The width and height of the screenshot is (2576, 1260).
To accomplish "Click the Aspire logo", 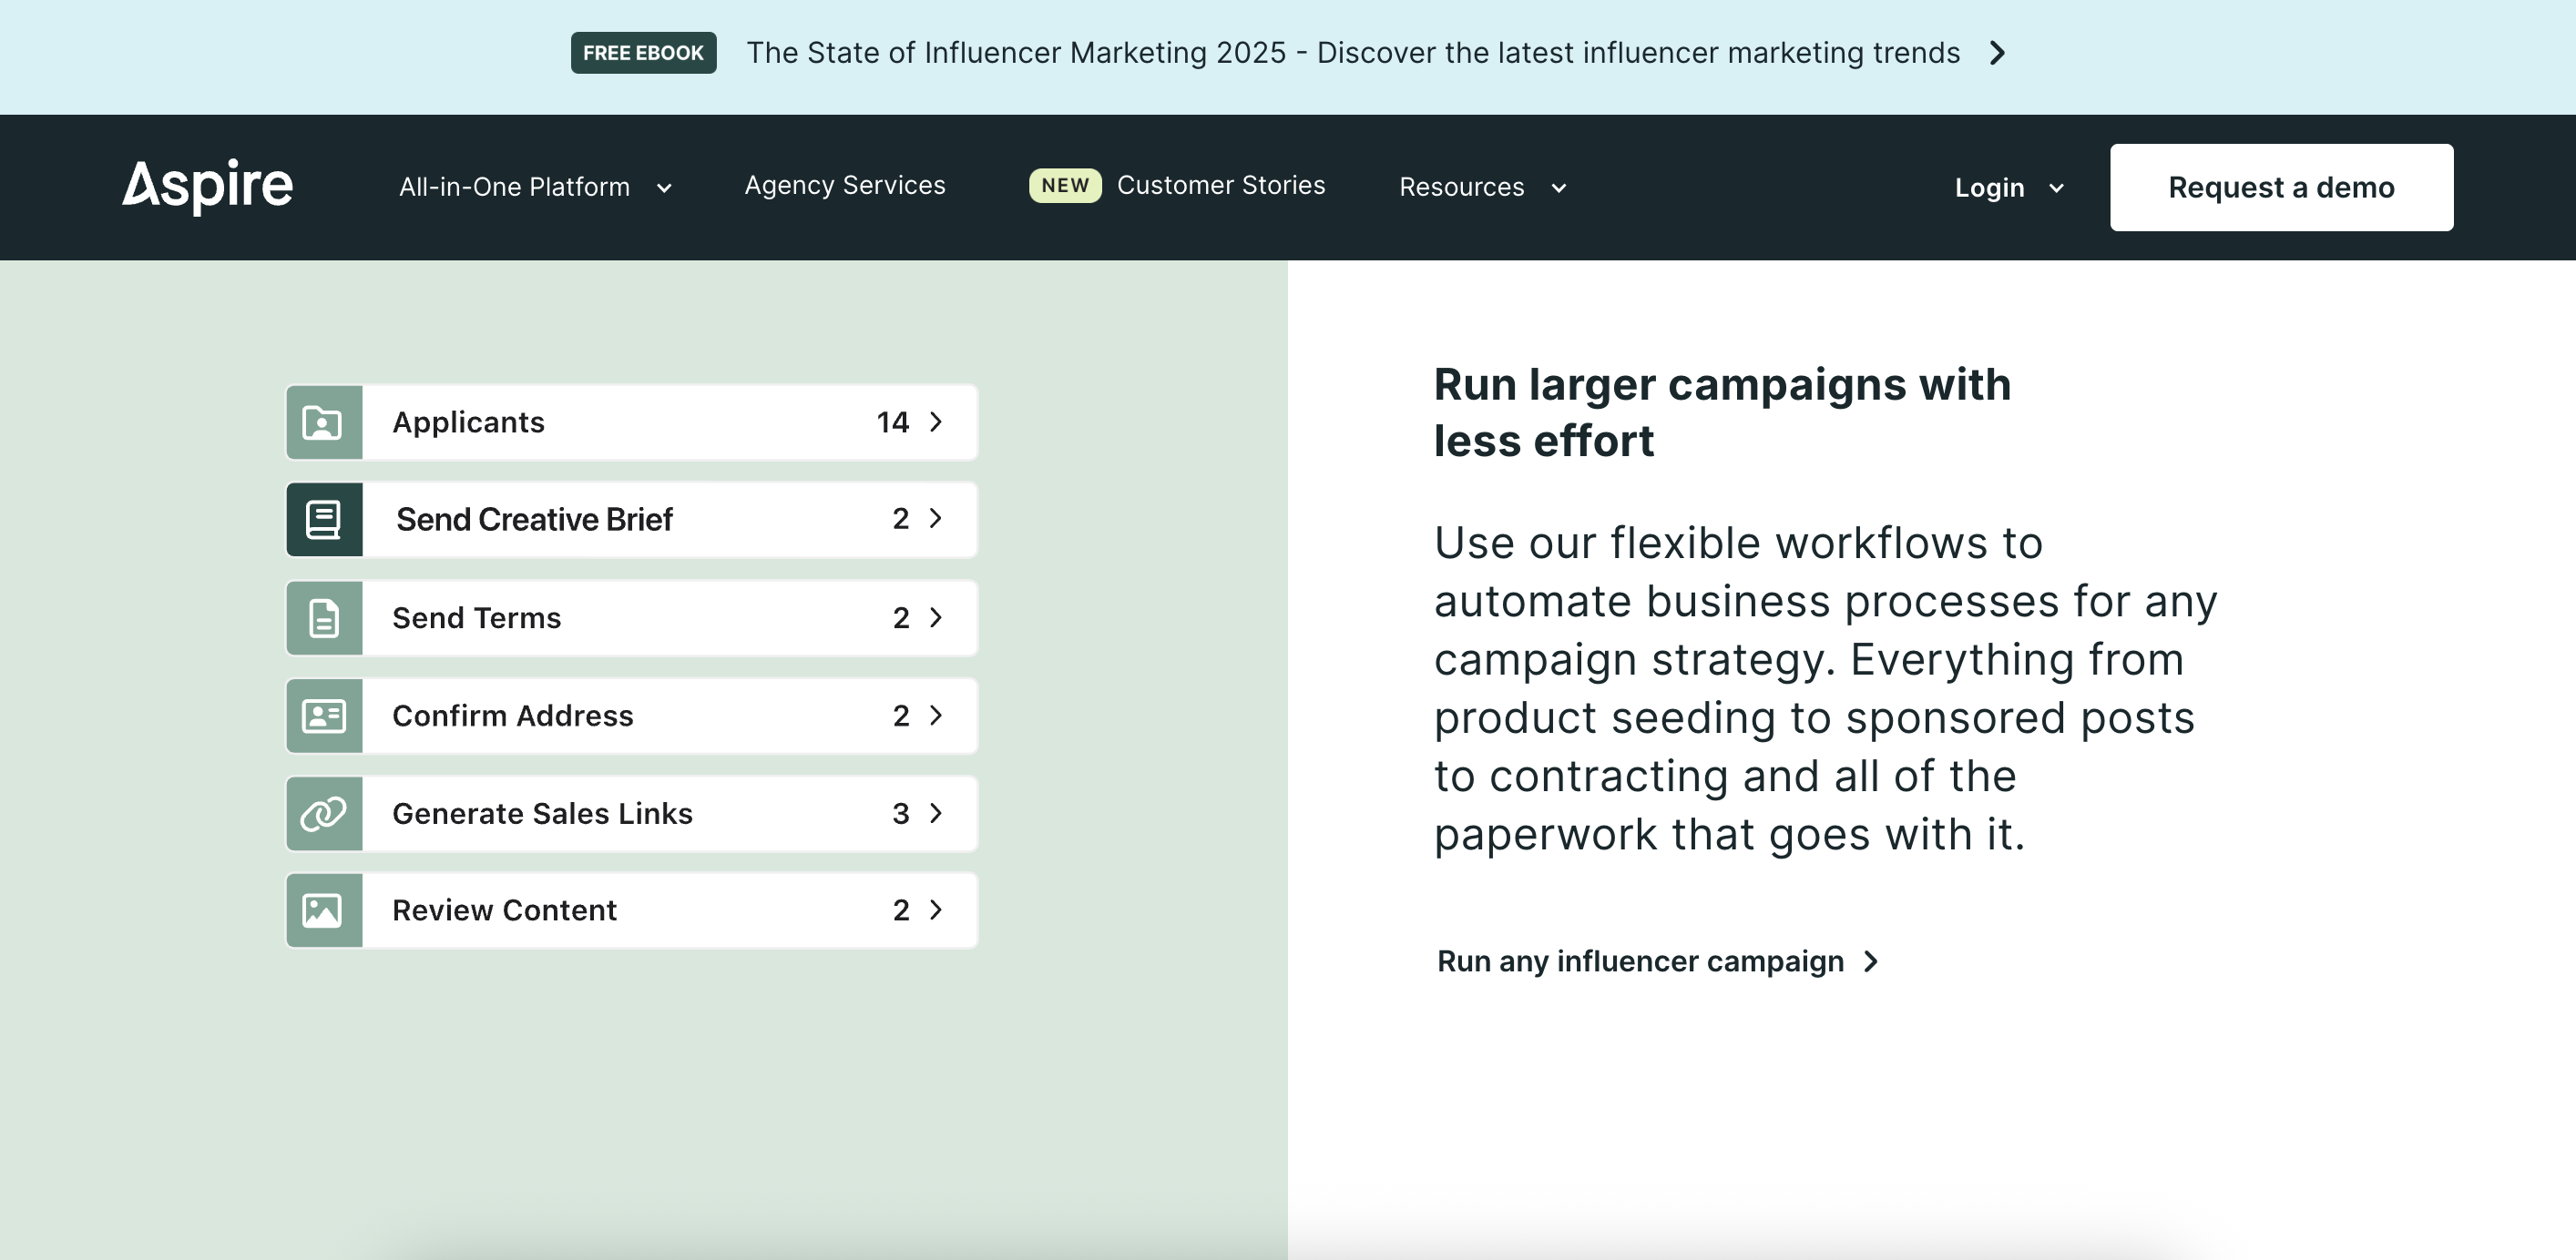I will 207,187.
